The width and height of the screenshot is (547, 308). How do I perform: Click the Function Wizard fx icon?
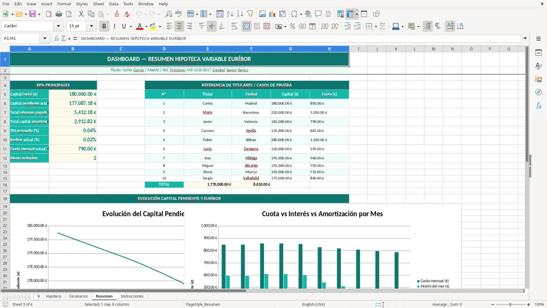57,38
